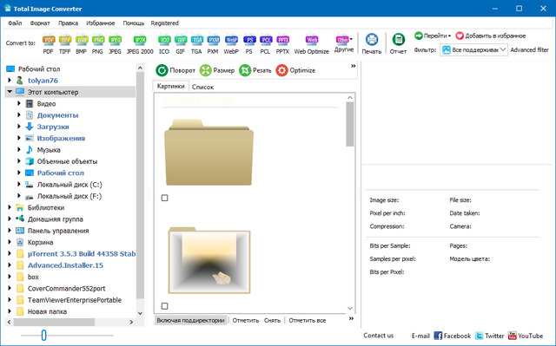This screenshot has height=346, width=556.
Task: Open the YouTube link
Action: [x=526, y=336]
